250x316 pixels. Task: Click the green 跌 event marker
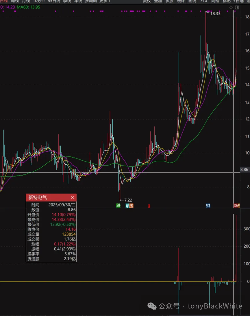(x=118, y=206)
